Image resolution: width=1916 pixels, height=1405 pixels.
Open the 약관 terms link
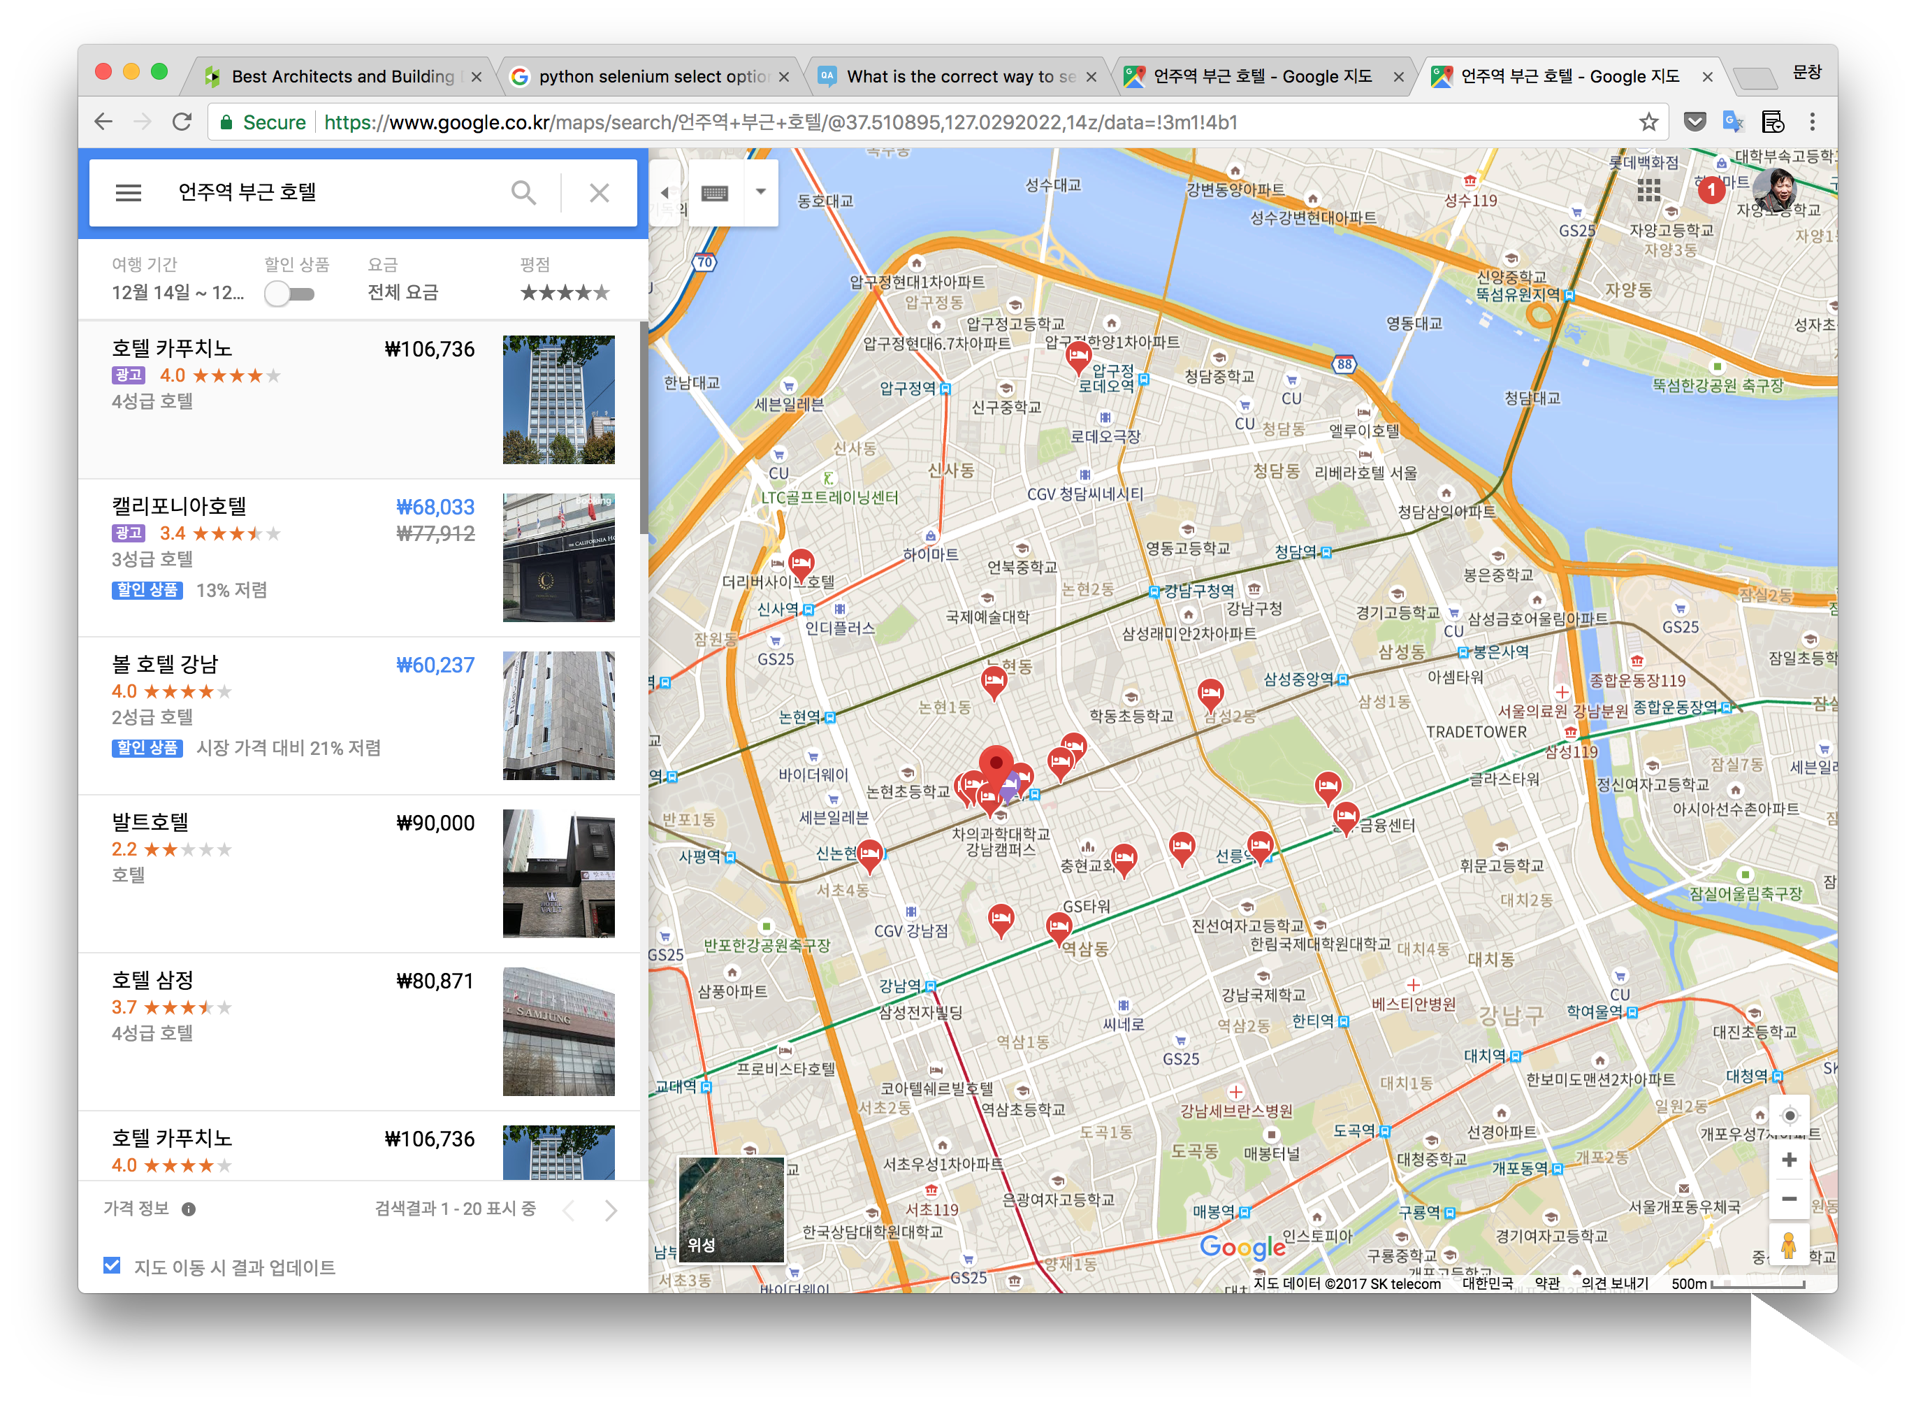click(x=1547, y=1283)
